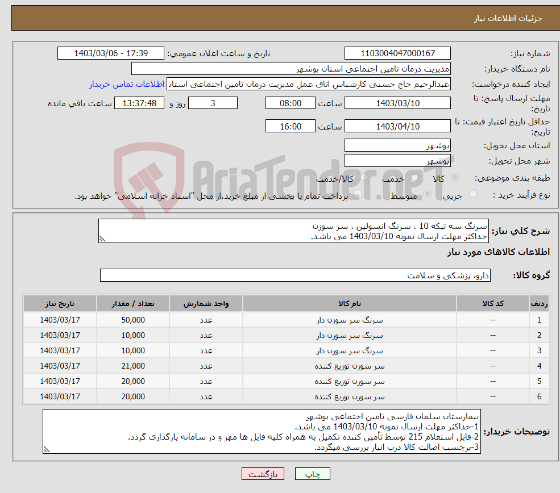
Task: Select the کالا radio button
Action: pos(455,177)
